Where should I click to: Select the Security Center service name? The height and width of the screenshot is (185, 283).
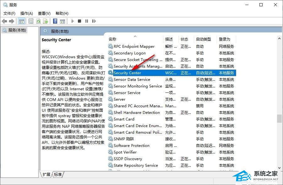click(x=127, y=73)
